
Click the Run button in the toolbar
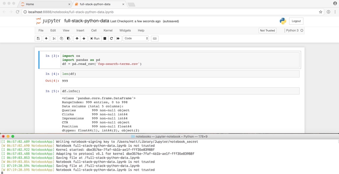point(95,38)
